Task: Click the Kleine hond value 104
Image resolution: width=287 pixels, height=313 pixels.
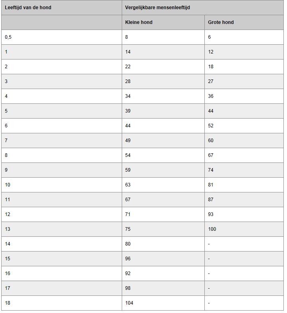Action: (129, 303)
